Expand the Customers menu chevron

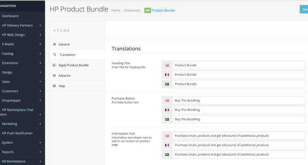40,91
